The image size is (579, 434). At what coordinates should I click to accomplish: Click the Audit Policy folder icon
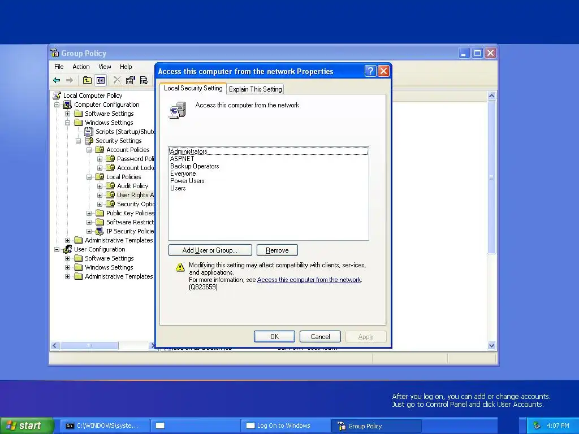(110, 185)
